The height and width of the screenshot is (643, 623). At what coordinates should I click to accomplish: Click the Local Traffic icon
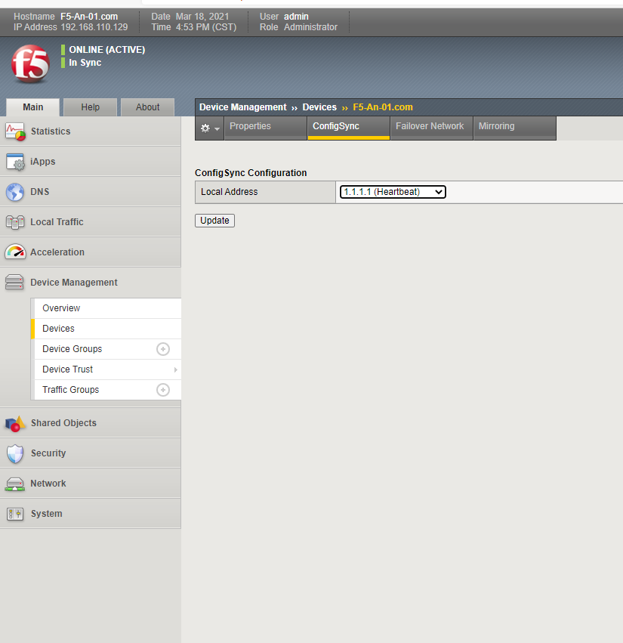click(x=15, y=222)
